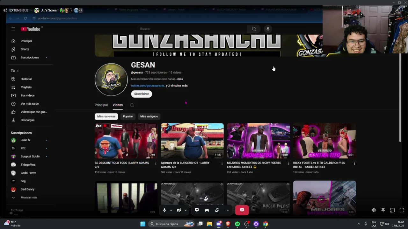
Task: Open SE DESCONTROLO TODO video thumbnail
Action: (x=126, y=141)
